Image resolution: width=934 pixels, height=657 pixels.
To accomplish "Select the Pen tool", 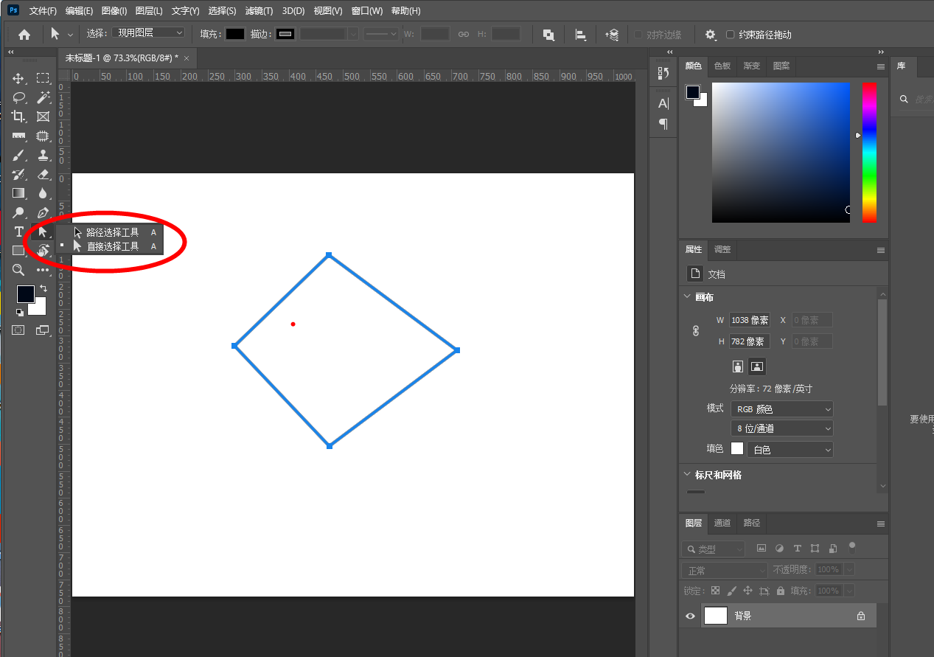I will click(43, 212).
